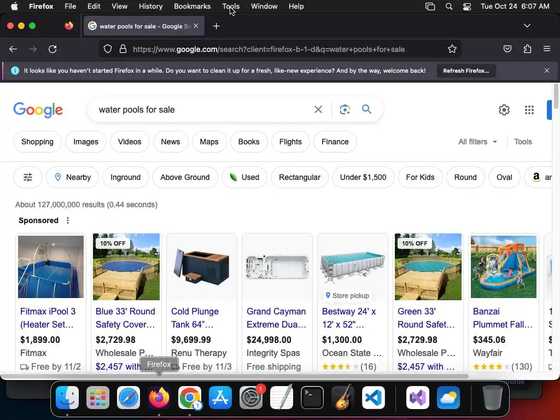The height and width of the screenshot is (420, 560).
Task: Click the horizontal scrollbar at page bottom
Action: click(235, 376)
